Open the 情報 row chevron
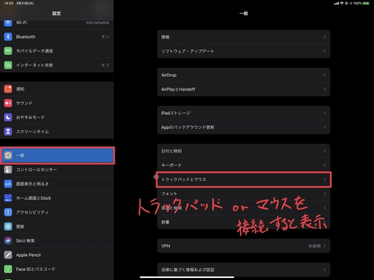This screenshot has height=280, width=374. [x=324, y=37]
